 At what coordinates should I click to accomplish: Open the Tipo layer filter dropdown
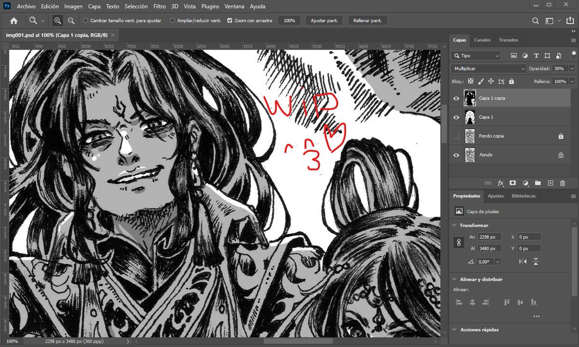click(476, 56)
